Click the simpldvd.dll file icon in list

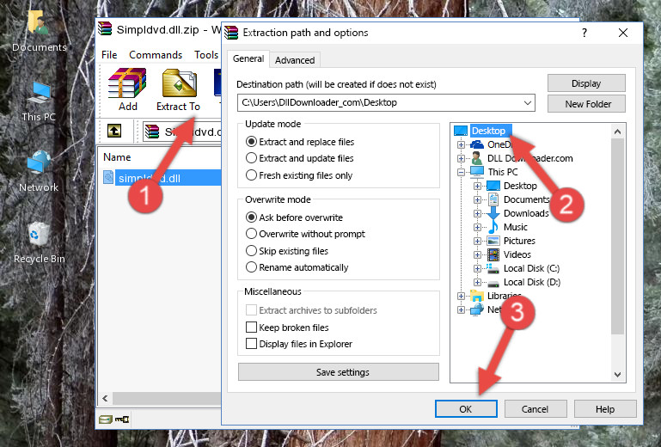point(108,178)
